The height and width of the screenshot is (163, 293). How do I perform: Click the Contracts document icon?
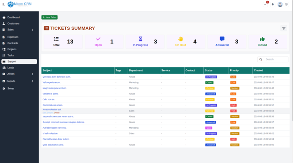pos(3,43)
